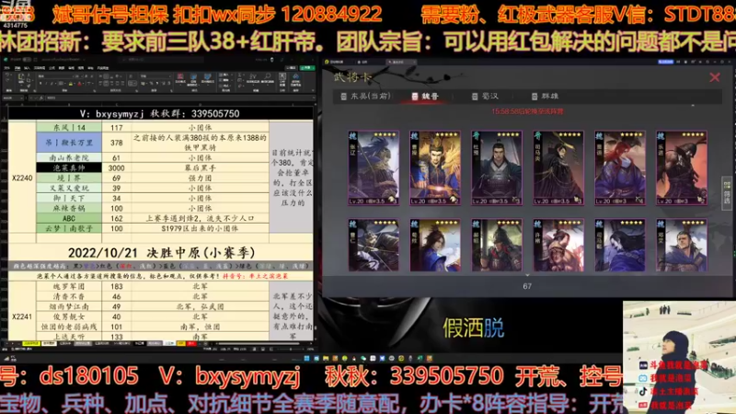Toggle AutoSave switch in Excel title bar
This screenshot has height=414, width=736.
click(27, 60)
